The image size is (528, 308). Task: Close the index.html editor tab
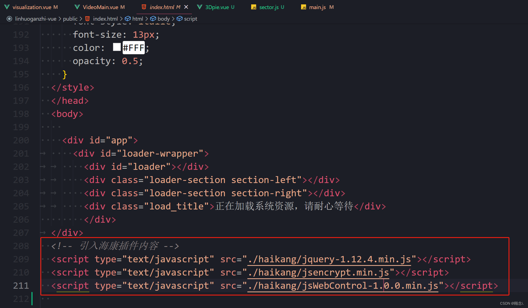(x=186, y=7)
